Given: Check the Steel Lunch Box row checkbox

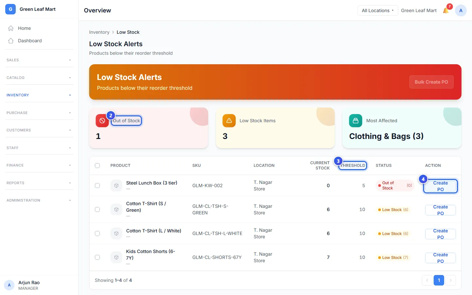Looking at the screenshot, I should pos(97,186).
